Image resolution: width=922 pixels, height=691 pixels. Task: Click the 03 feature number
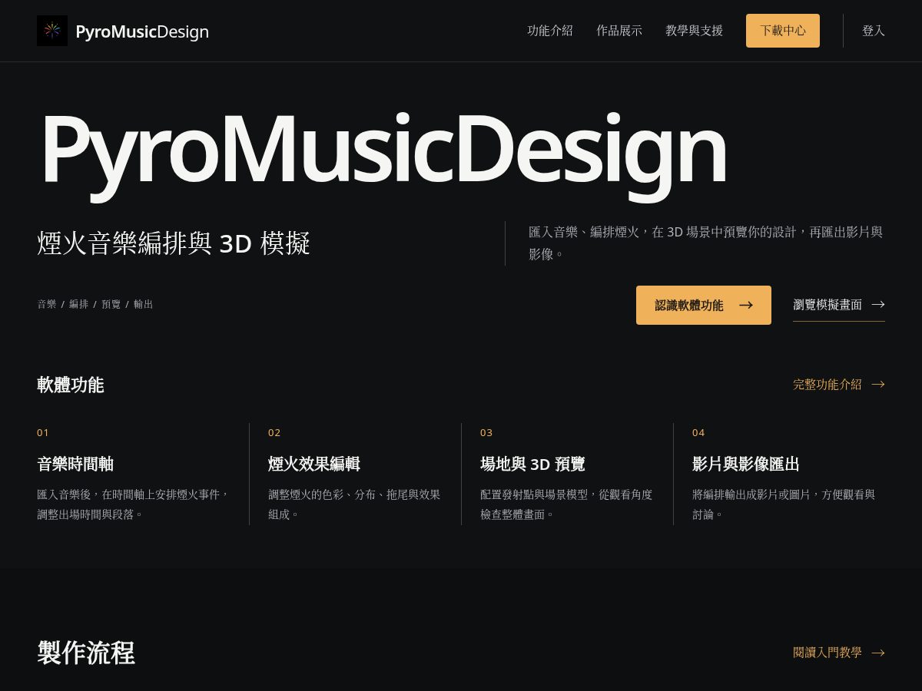coord(486,432)
